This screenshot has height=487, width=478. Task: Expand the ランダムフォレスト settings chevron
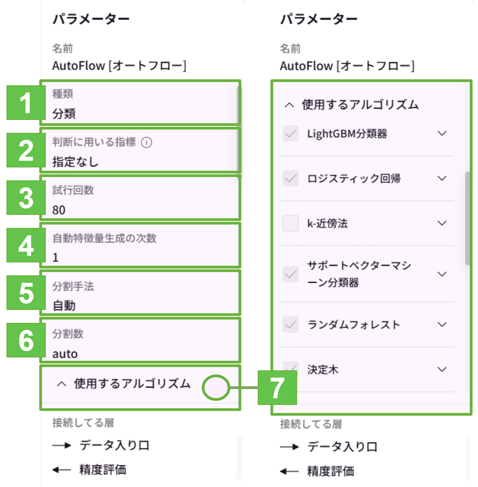[443, 325]
